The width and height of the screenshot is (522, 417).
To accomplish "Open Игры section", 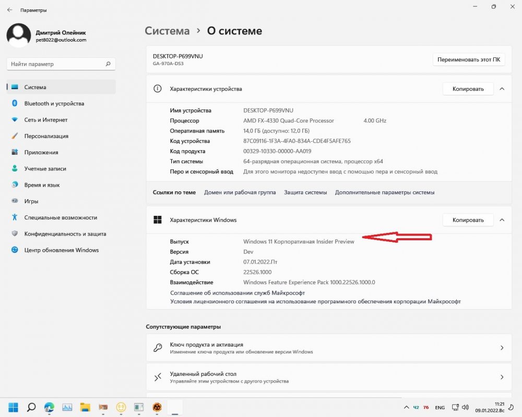I will 61,201.
